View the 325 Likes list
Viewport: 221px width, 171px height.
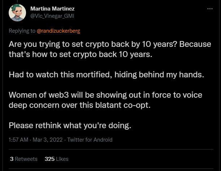click(56, 159)
